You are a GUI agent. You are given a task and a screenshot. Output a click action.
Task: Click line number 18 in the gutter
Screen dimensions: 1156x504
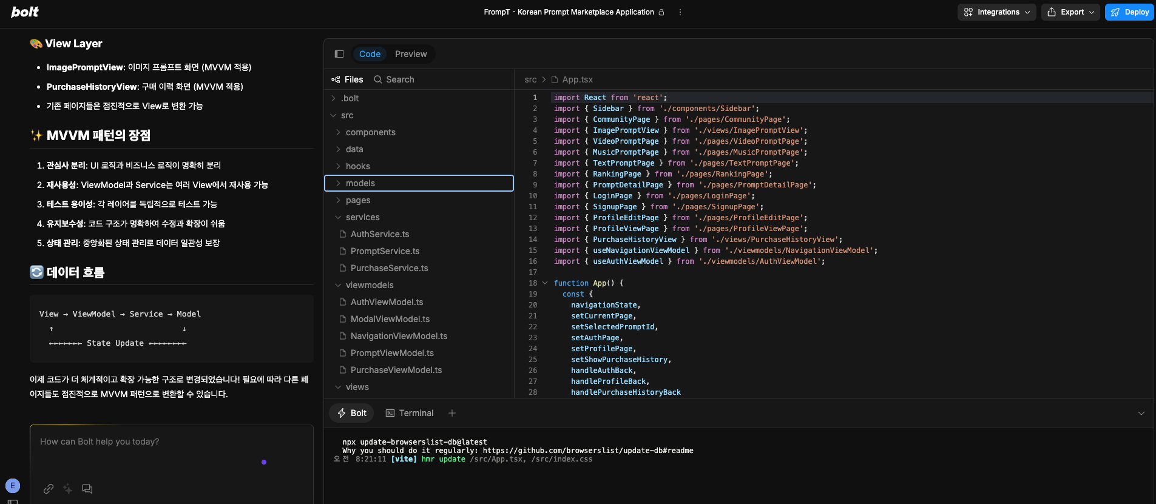coord(533,283)
